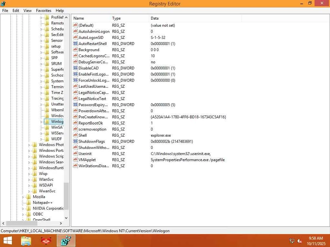Select the Shell string value icon
Viewport: 330px width, 247px height.
[75, 135]
